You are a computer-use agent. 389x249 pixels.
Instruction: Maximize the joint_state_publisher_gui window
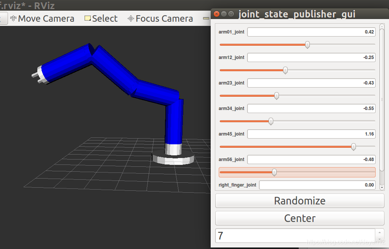point(231,14)
